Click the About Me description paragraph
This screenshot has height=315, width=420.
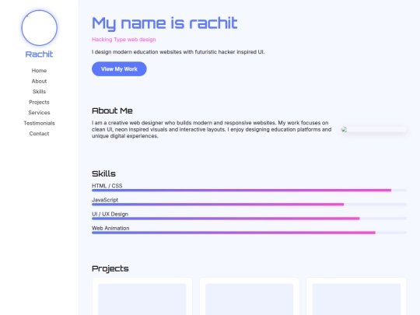click(x=212, y=129)
